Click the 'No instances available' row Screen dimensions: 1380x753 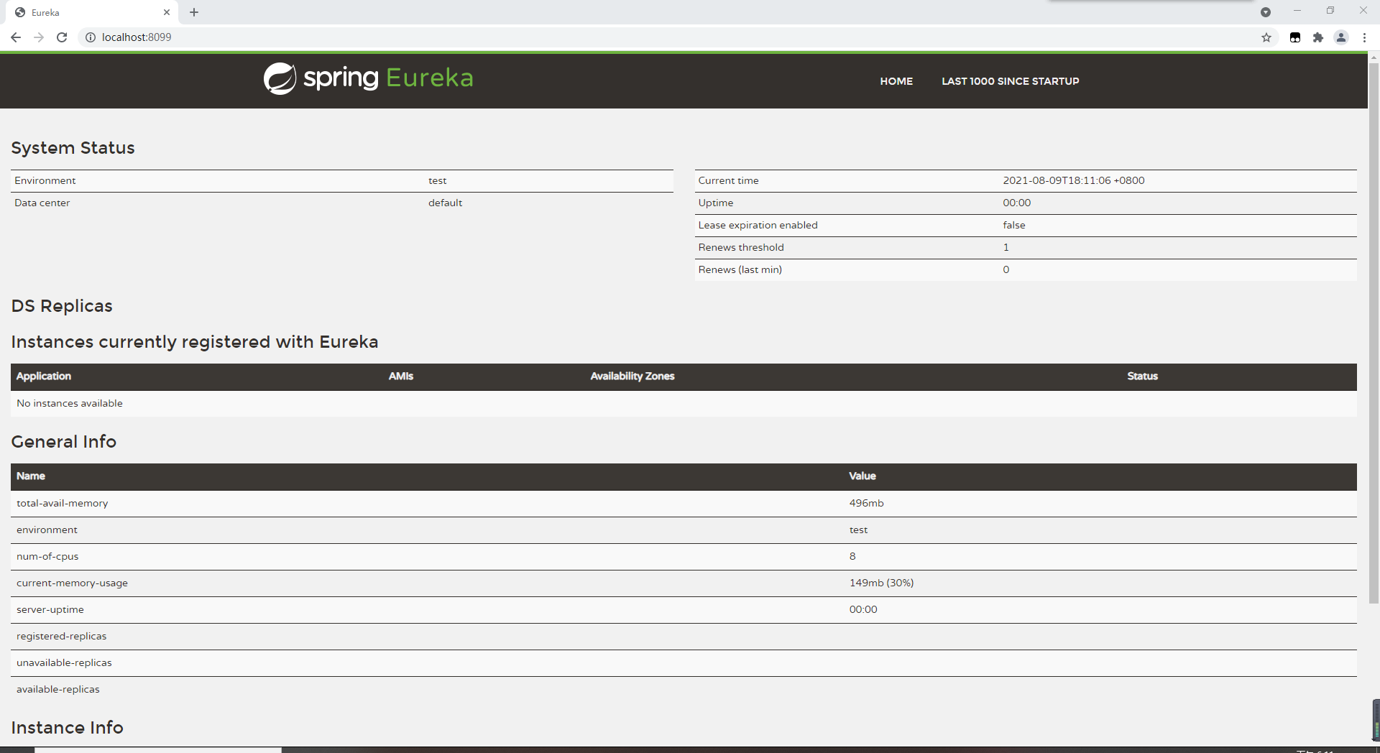pyautogui.click(x=684, y=404)
